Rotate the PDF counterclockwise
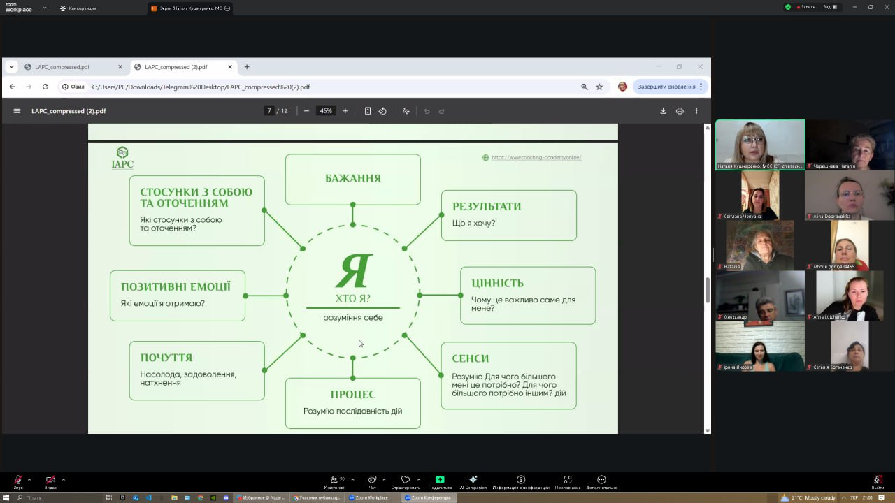Viewport: 895px width, 503px height. [x=382, y=111]
